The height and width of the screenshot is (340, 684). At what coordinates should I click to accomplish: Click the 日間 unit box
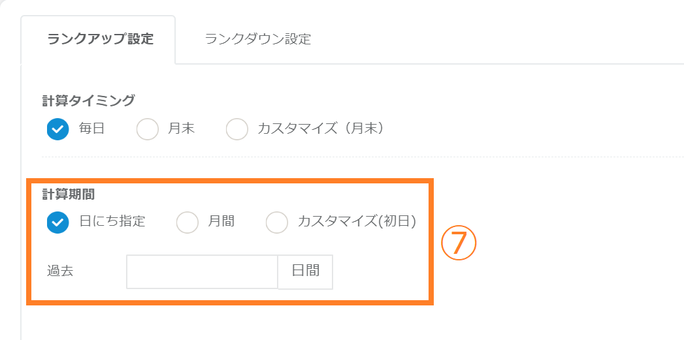coord(306,271)
